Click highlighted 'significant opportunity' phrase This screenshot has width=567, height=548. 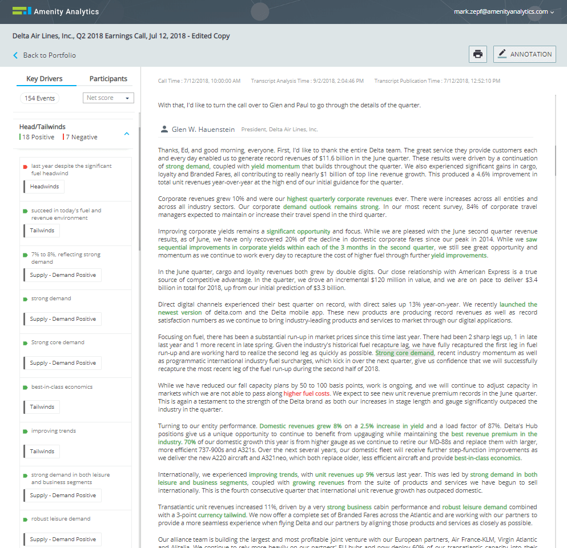click(x=298, y=231)
